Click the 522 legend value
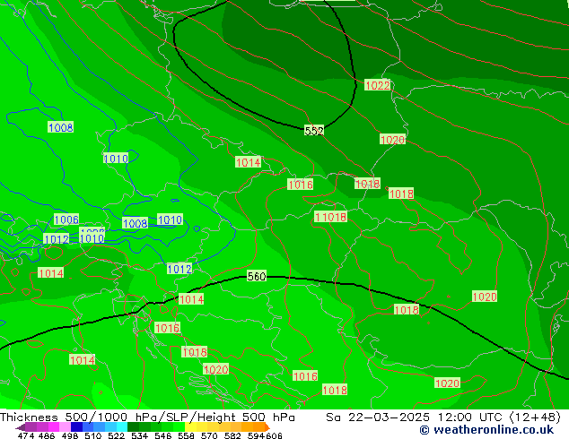 click(116, 435)
